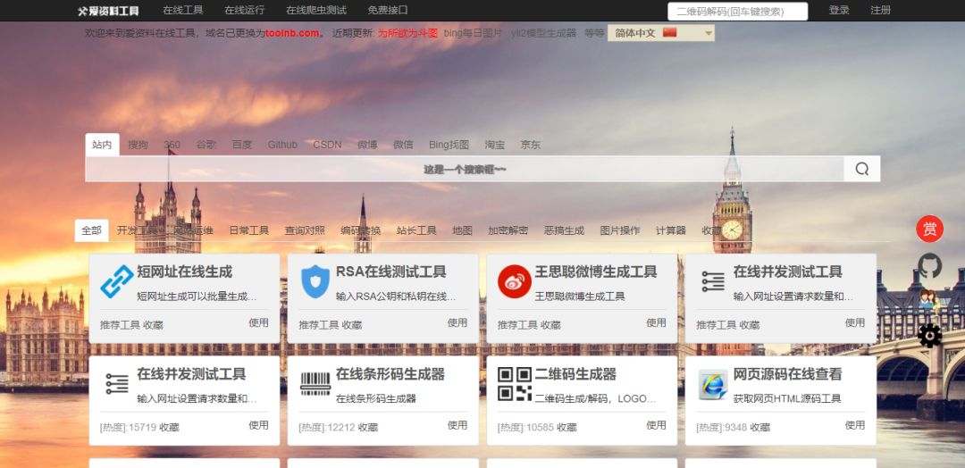Open the gear settings icon on the right sidebar
The image size is (965, 468).
tap(929, 336)
